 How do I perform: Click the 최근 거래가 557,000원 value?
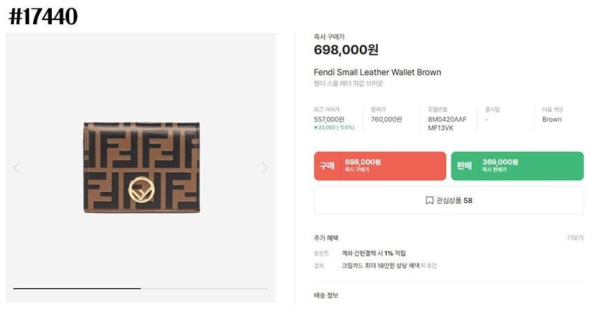click(329, 119)
